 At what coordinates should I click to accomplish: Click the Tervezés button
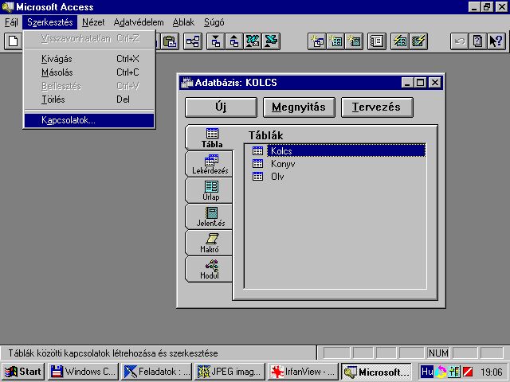[377, 107]
